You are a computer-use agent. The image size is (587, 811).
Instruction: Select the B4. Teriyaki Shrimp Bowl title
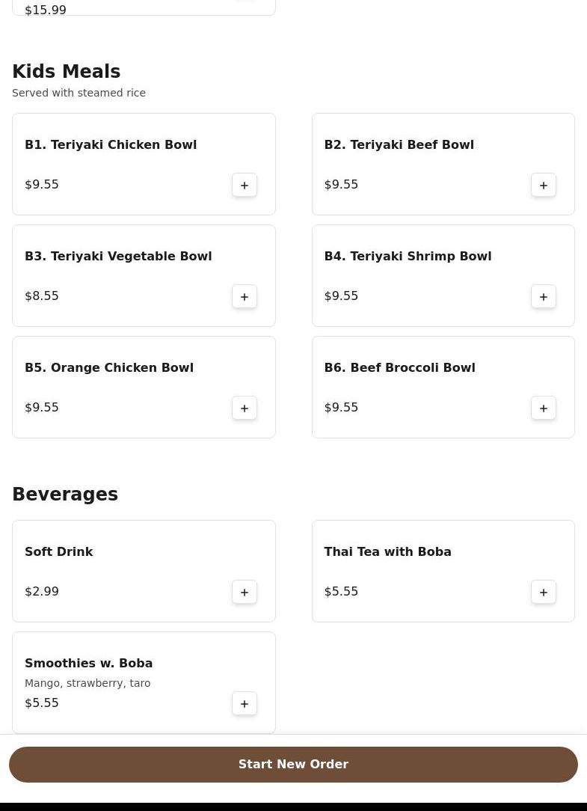point(408,256)
